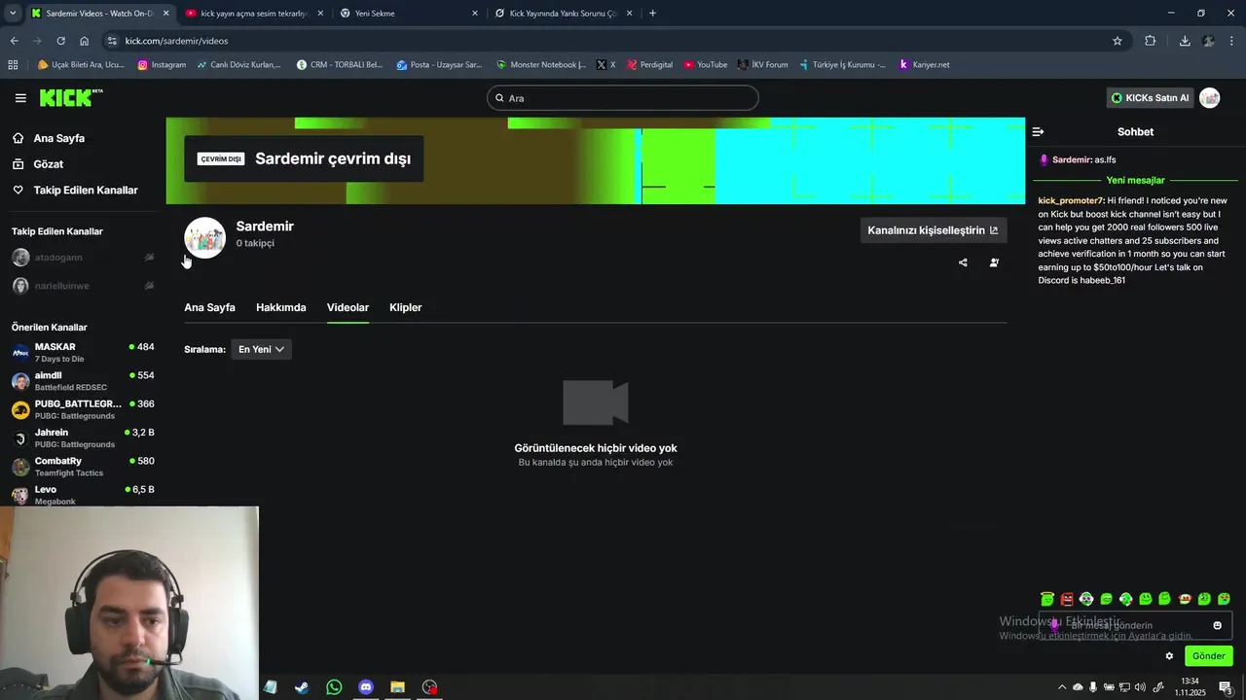Open the En Yeni sorting dropdown
The image size is (1246, 700).
click(261, 349)
